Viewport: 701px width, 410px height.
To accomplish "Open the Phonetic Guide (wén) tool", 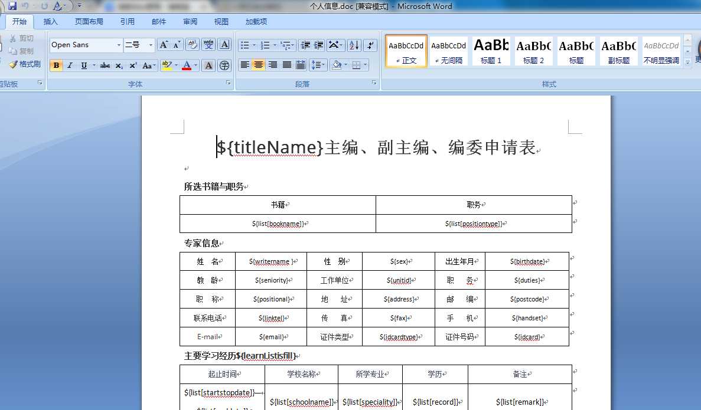I will (x=208, y=44).
